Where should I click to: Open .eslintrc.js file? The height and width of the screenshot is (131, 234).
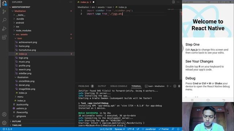coord(21,108)
